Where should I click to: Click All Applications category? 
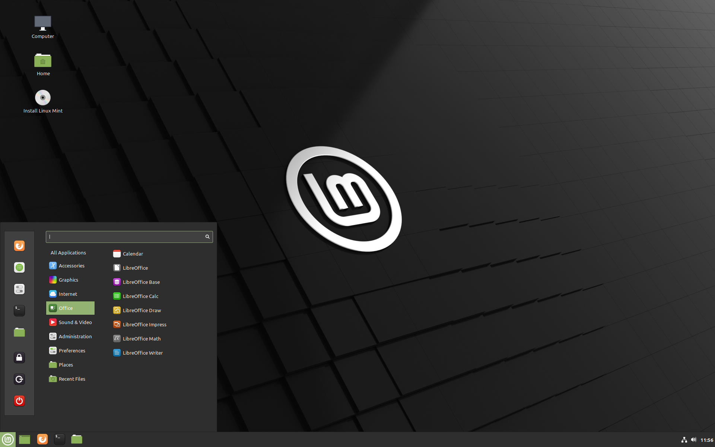point(69,252)
